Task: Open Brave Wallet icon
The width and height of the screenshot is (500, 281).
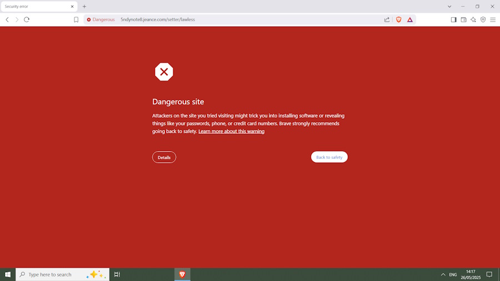Action: pyautogui.click(x=463, y=19)
